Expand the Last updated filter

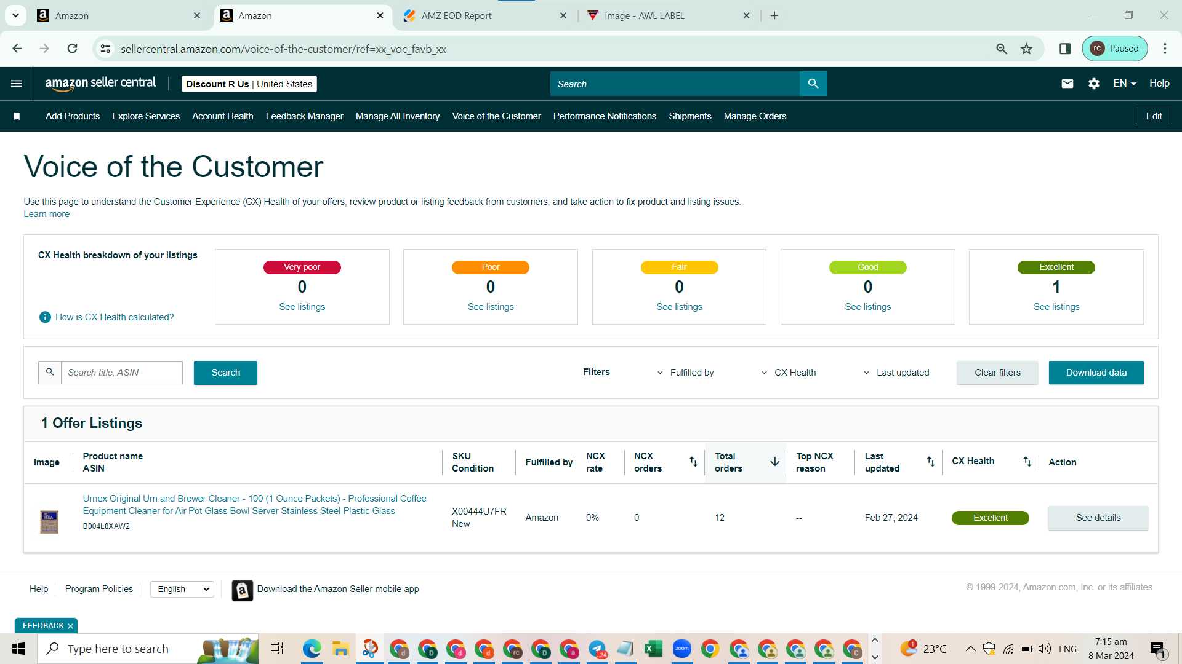[896, 373]
